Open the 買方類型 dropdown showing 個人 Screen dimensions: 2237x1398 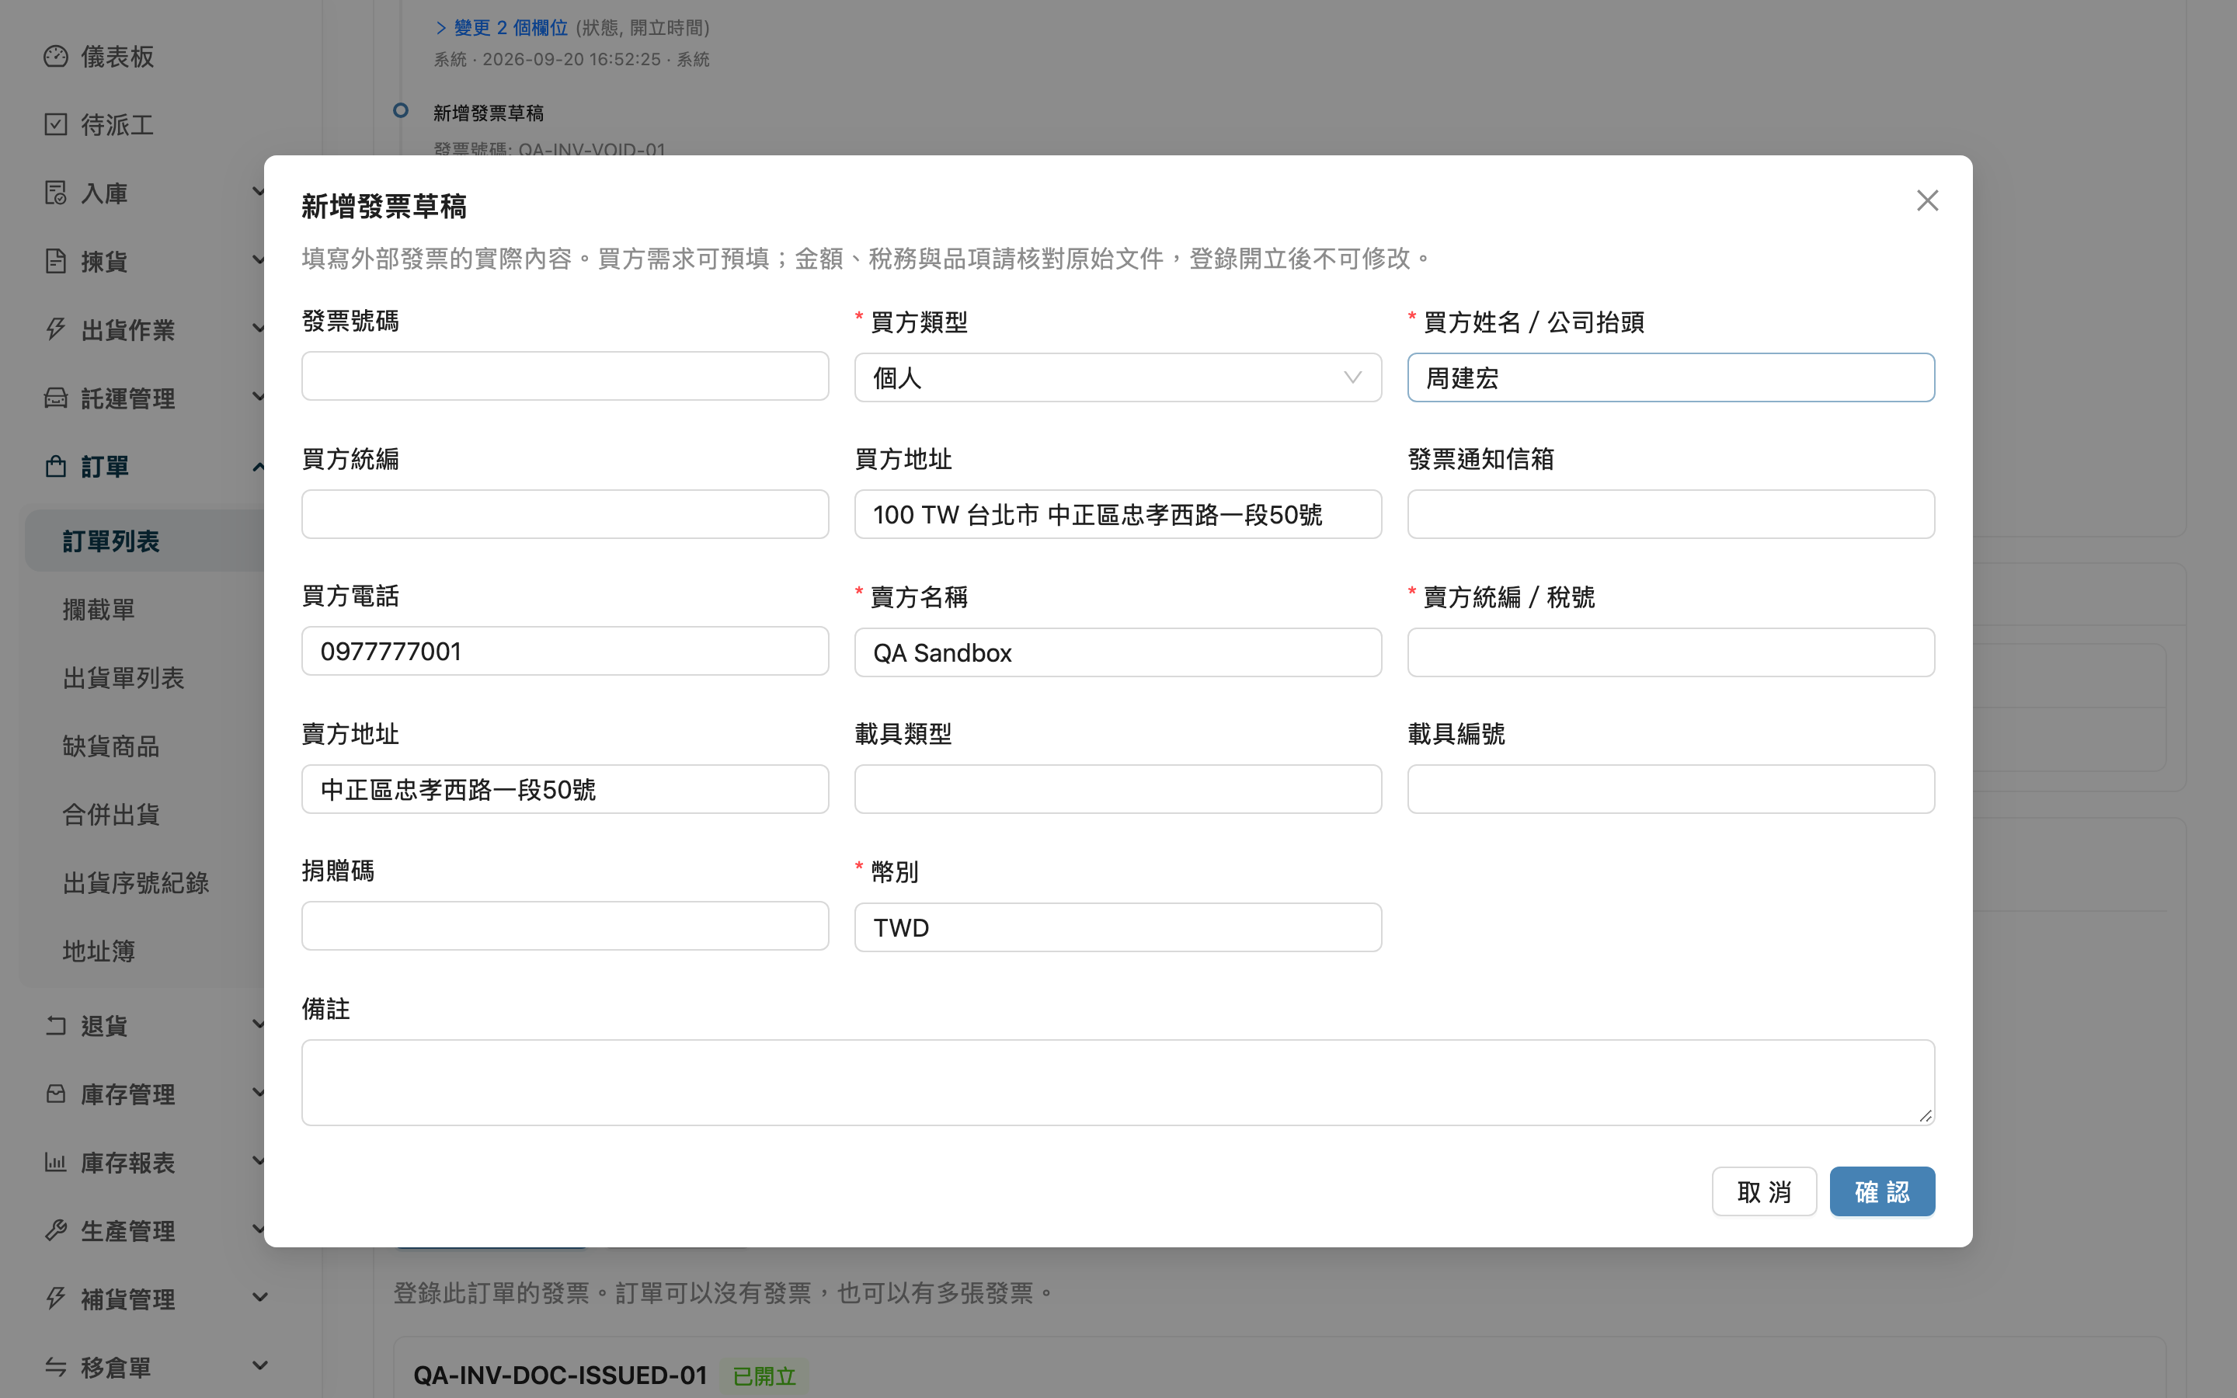click(1118, 377)
